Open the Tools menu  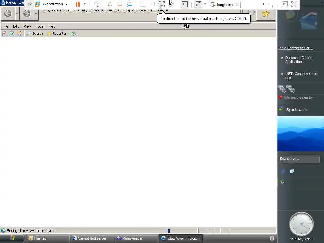tap(40, 26)
